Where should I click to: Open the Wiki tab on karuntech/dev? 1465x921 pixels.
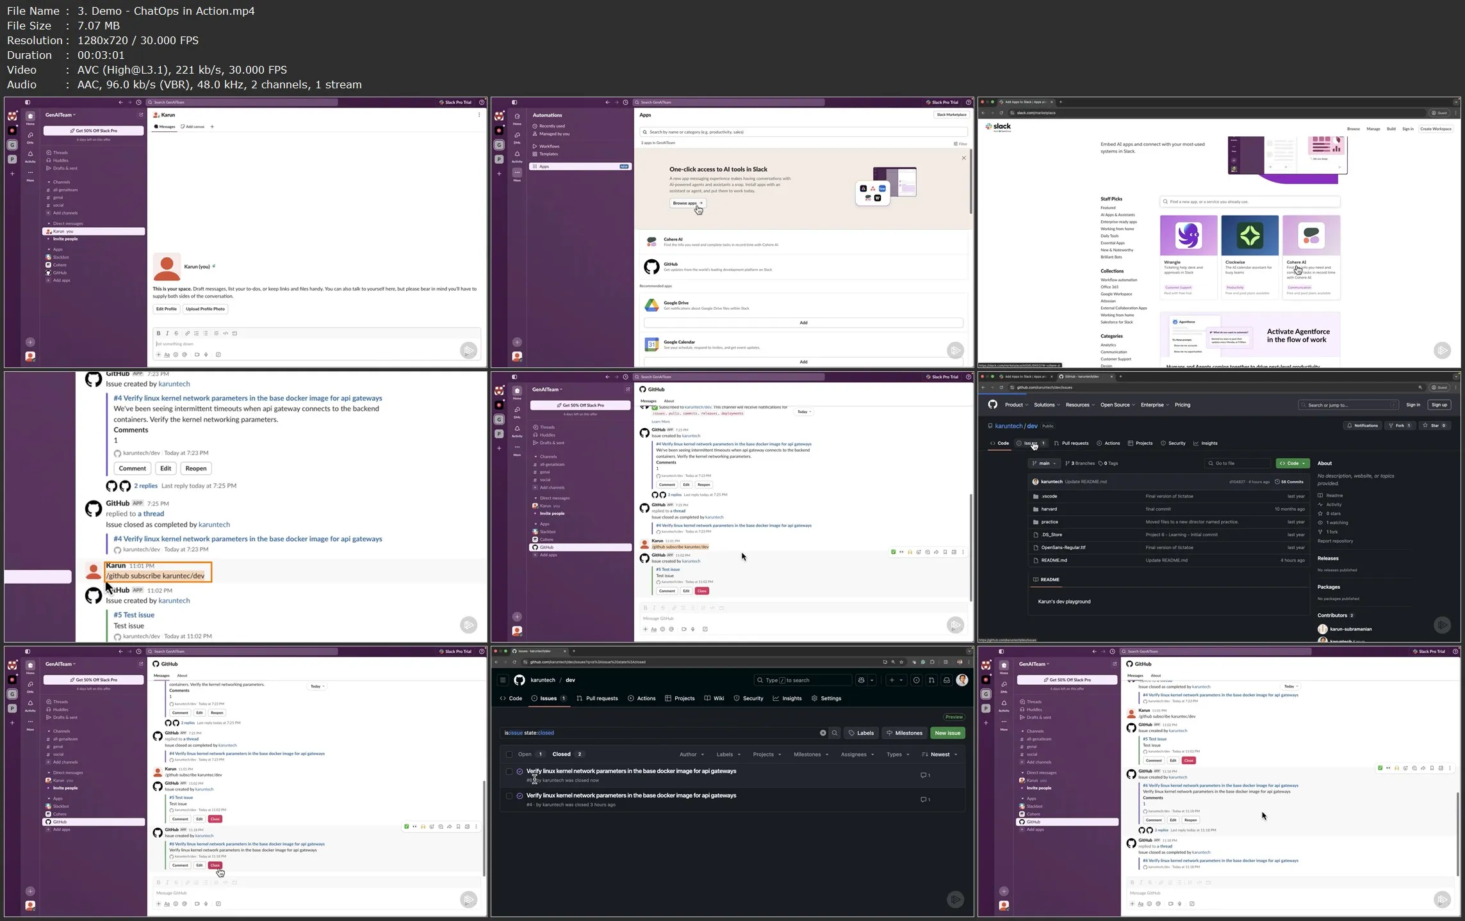pyautogui.click(x=714, y=699)
